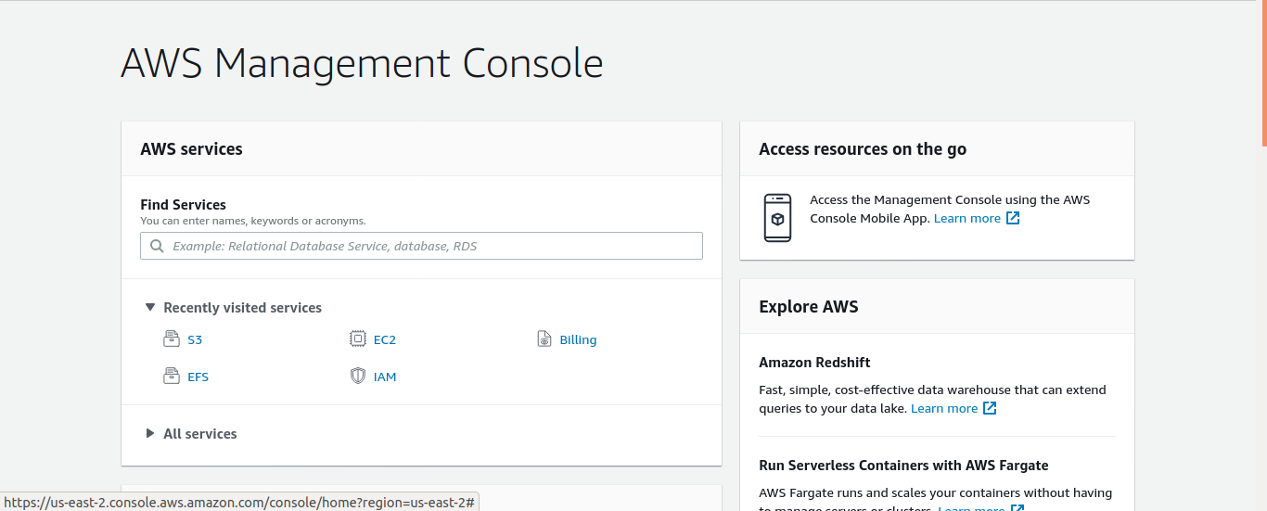Focus the Find Services search field
Image resolution: width=1267 pixels, height=511 pixels.
(x=421, y=246)
